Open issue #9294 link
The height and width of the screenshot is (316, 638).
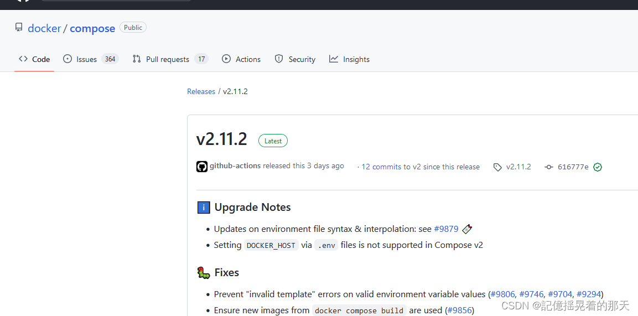click(589, 294)
